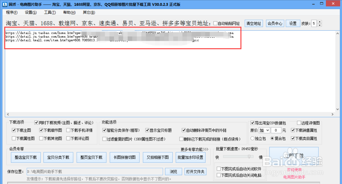Image resolution: width=342 pixels, height=184 pixels.
Task: Select 独立包 radio button
Action: (252, 138)
